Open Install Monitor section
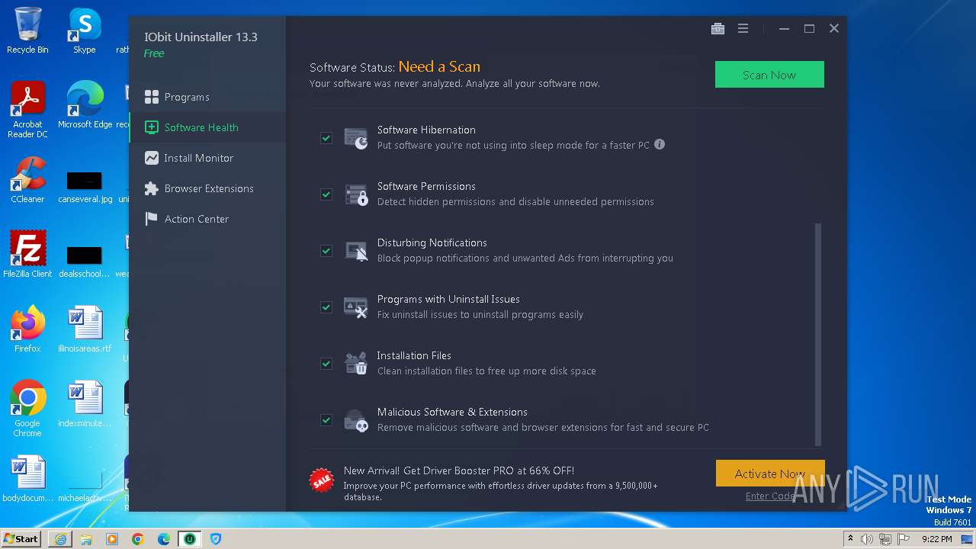This screenshot has width=976, height=549. pyautogui.click(x=207, y=158)
